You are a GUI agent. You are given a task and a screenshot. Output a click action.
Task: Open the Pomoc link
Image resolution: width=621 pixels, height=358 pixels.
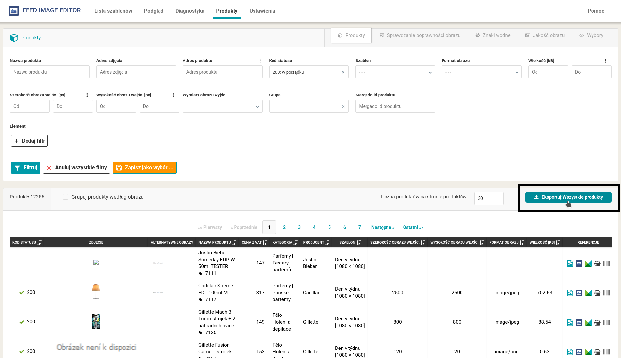(596, 11)
